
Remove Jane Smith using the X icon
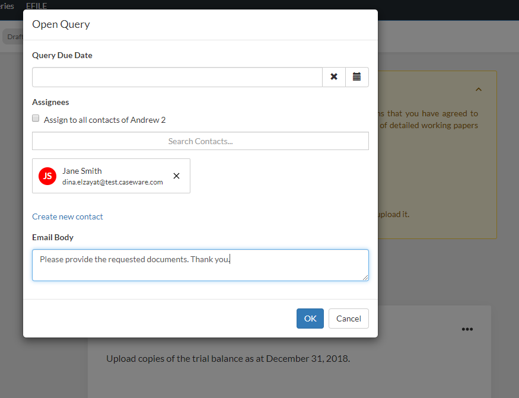[176, 176]
